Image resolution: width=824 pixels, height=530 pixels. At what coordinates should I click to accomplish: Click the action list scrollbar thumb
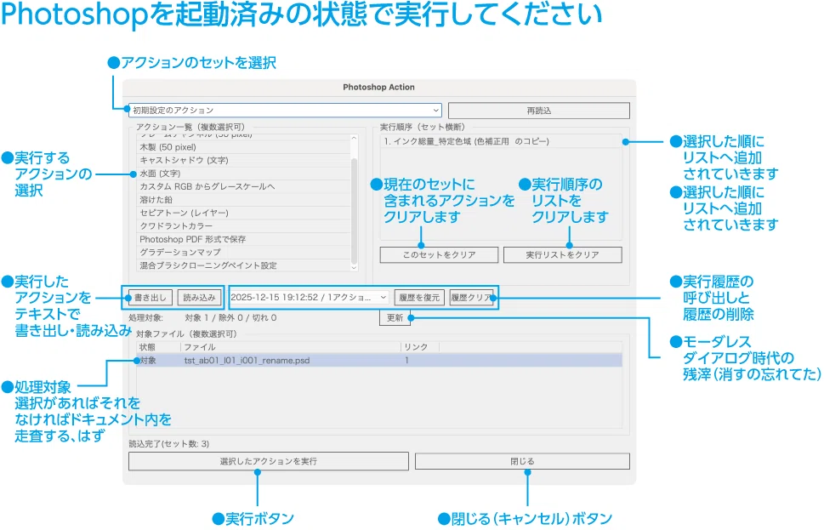coord(354,209)
